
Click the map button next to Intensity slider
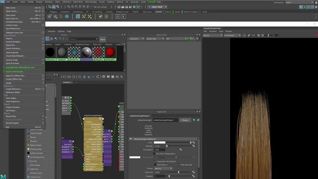[x=193, y=146]
